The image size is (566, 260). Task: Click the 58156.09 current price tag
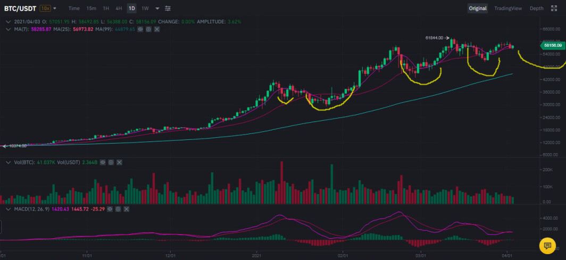tap(553, 45)
